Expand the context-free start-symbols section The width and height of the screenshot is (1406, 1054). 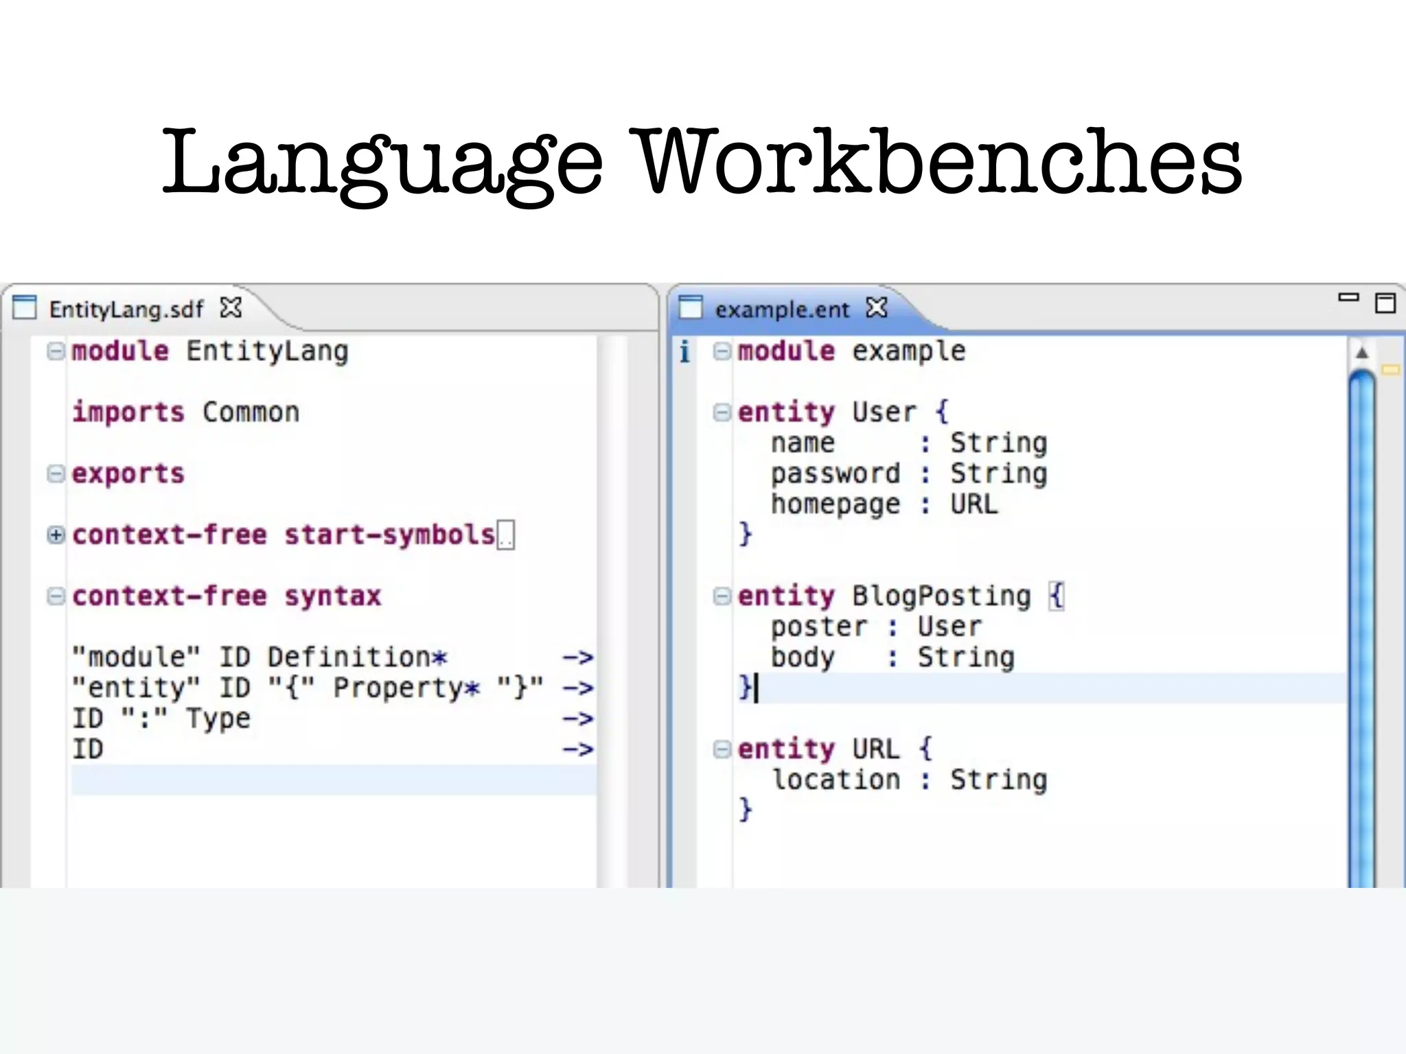click(x=56, y=535)
